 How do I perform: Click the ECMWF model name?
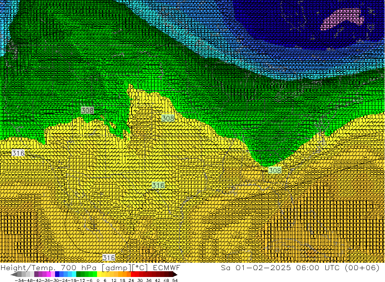166,267
